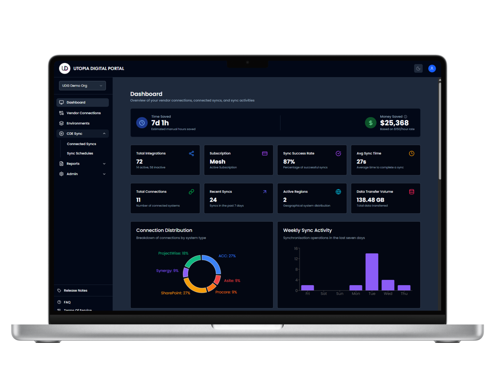The height and width of the screenshot is (371, 495).
Task: Click the purple Synergy donut segment
Action: pyautogui.click(x=186, y=272)
